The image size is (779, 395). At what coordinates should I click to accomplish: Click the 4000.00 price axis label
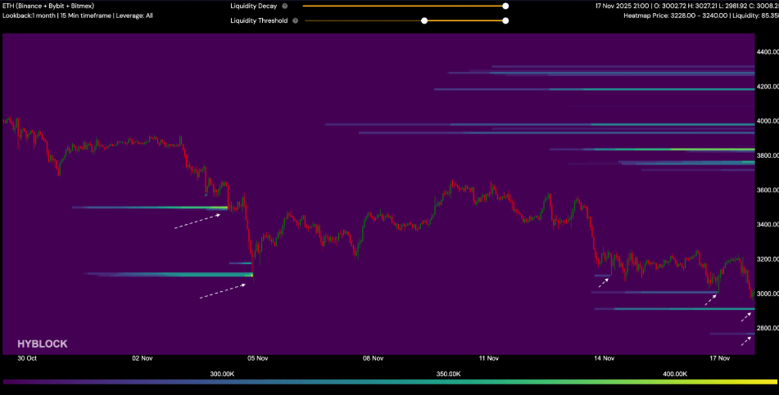point(767,121)
